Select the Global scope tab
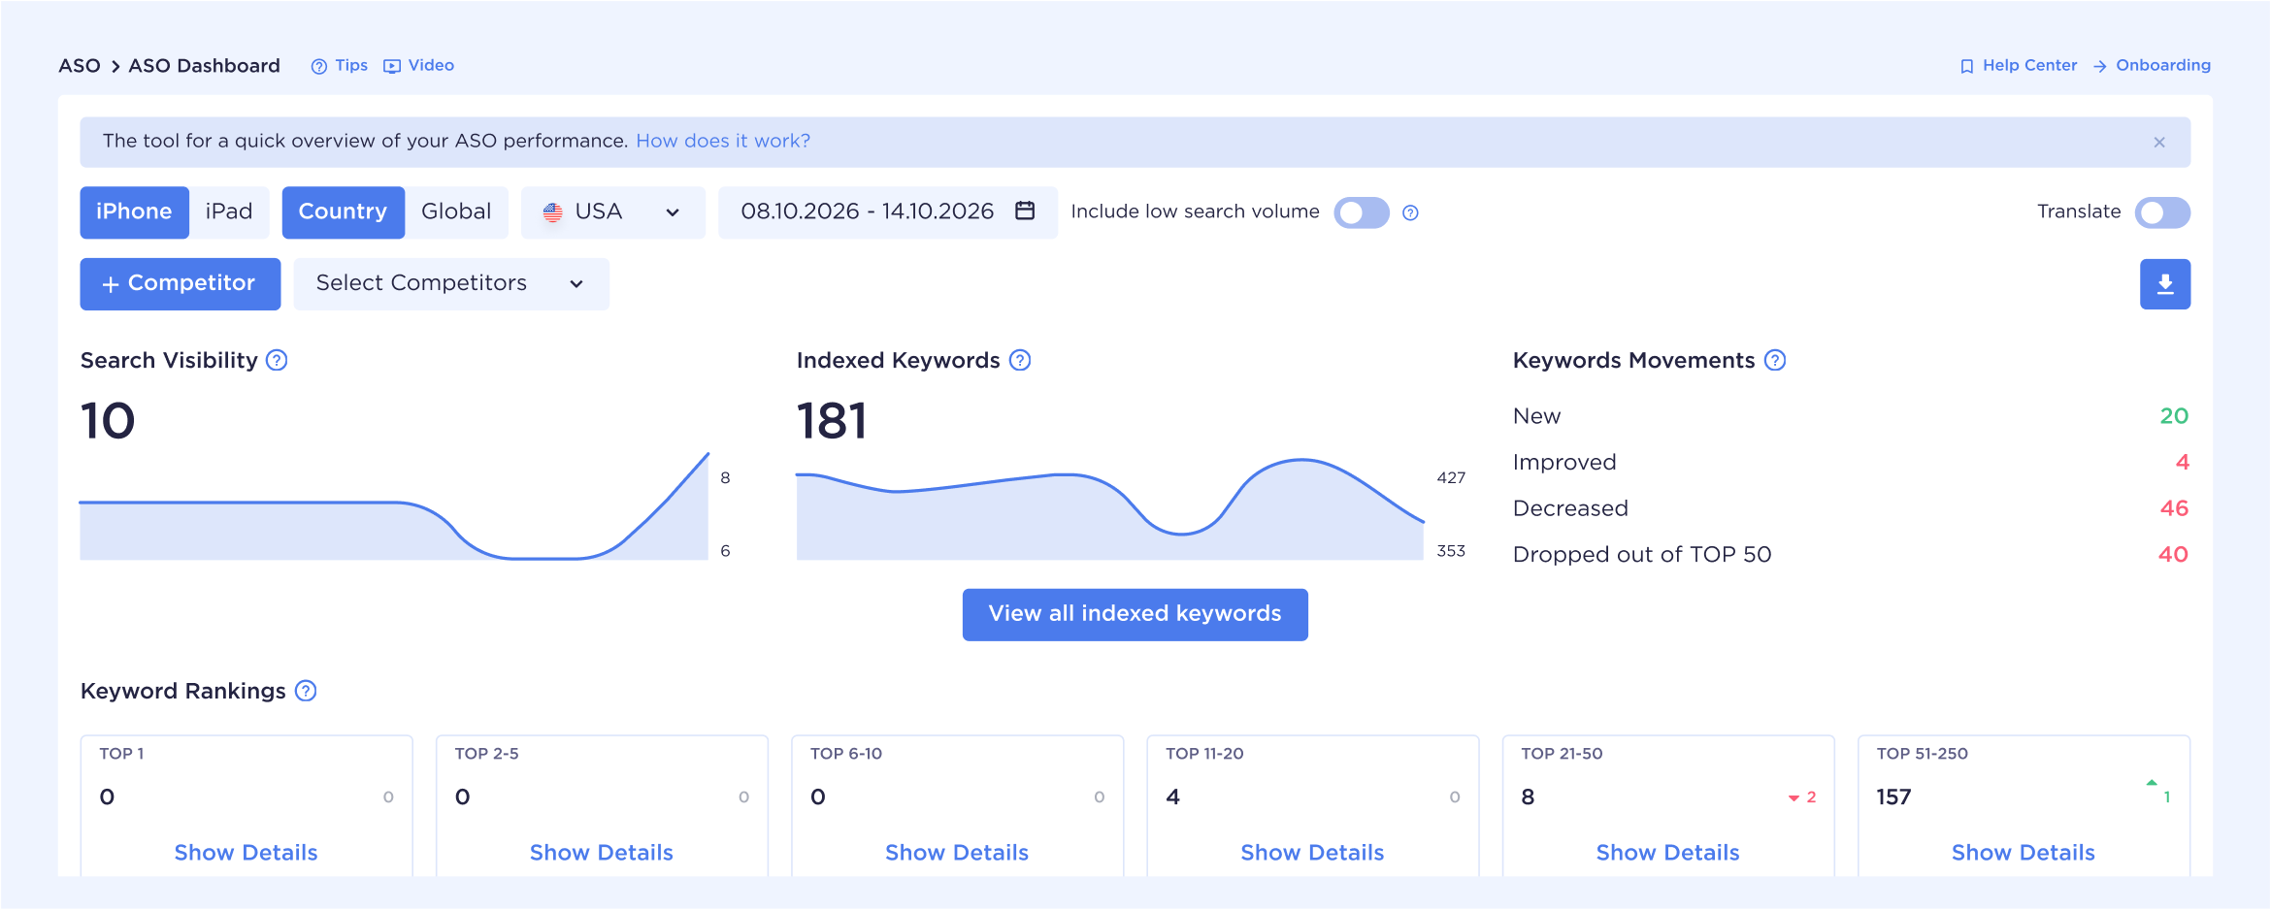This screenshot has height=910, width=2271. pos(456,212)
